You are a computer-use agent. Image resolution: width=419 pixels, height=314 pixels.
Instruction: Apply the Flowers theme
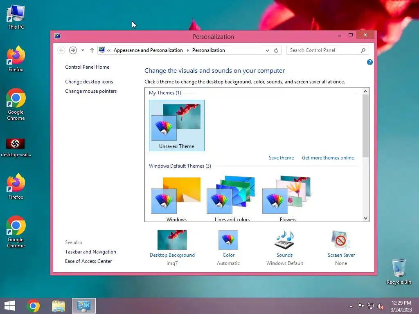tap(288, 199)
